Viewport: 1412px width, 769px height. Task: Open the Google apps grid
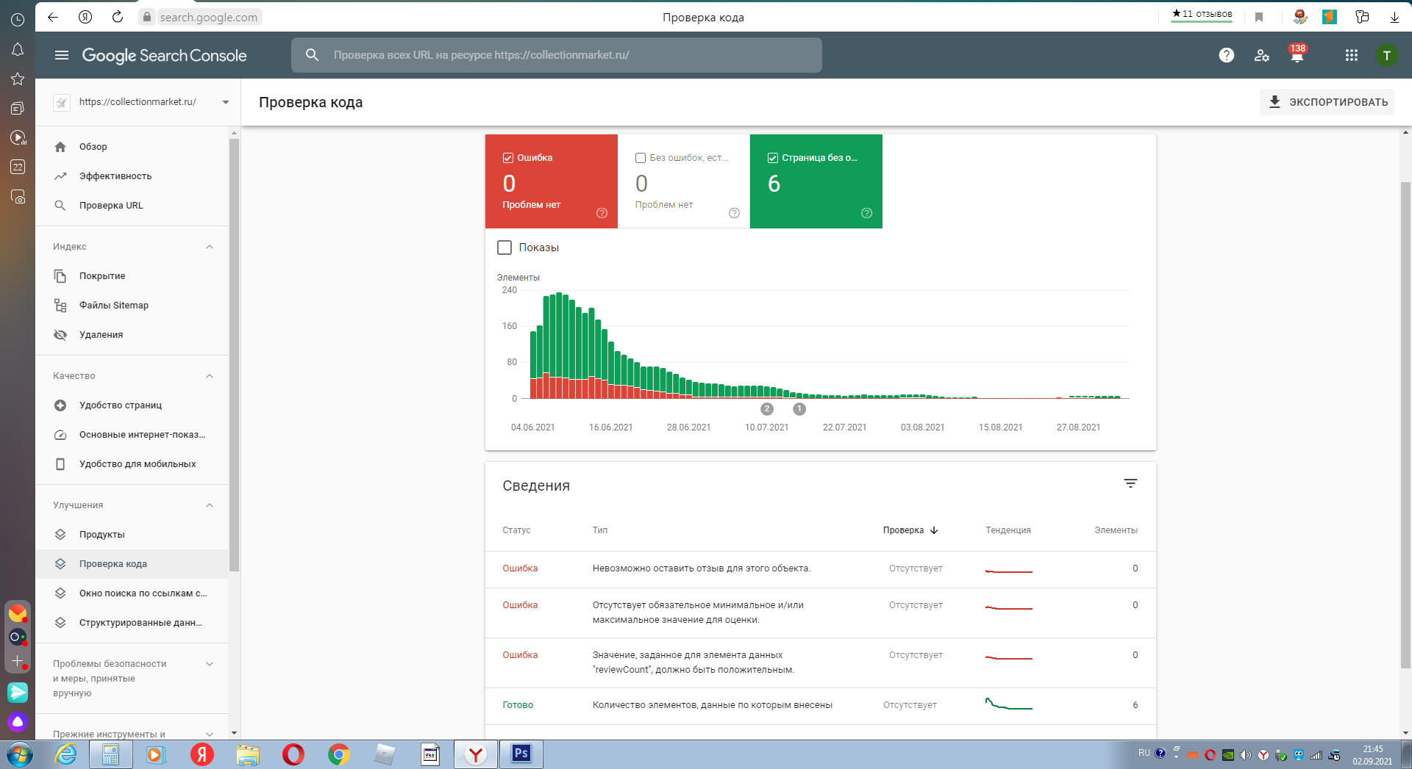[x=1351, y=55]
